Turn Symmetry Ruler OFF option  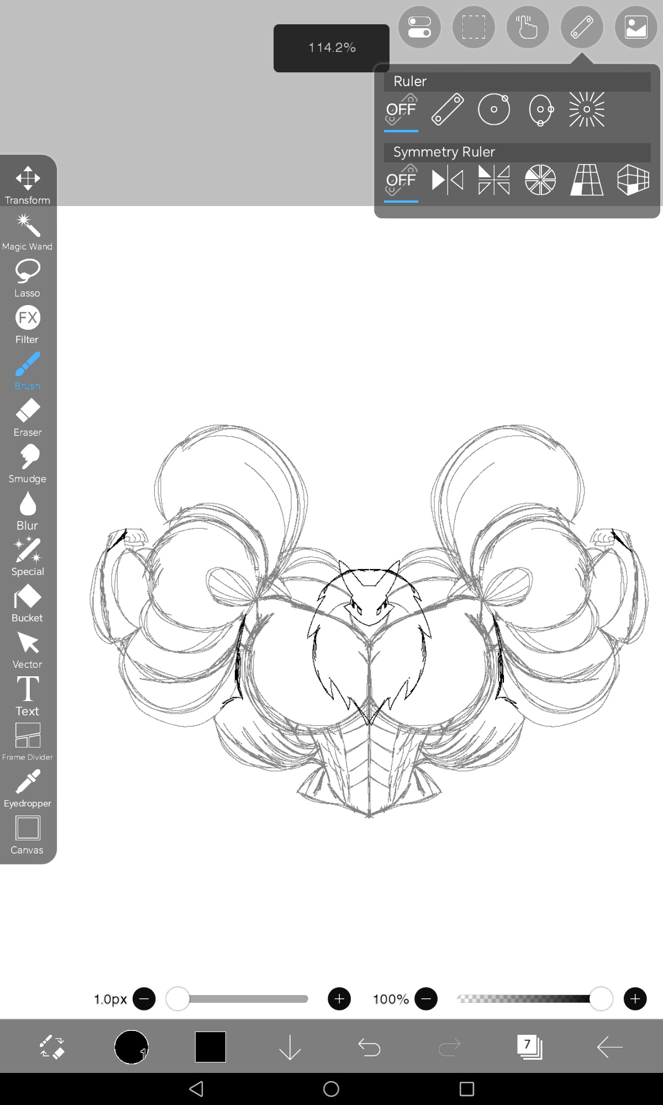(401, 181)
